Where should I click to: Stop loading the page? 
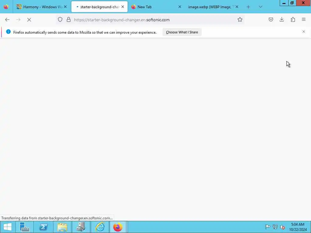(29, 20)
